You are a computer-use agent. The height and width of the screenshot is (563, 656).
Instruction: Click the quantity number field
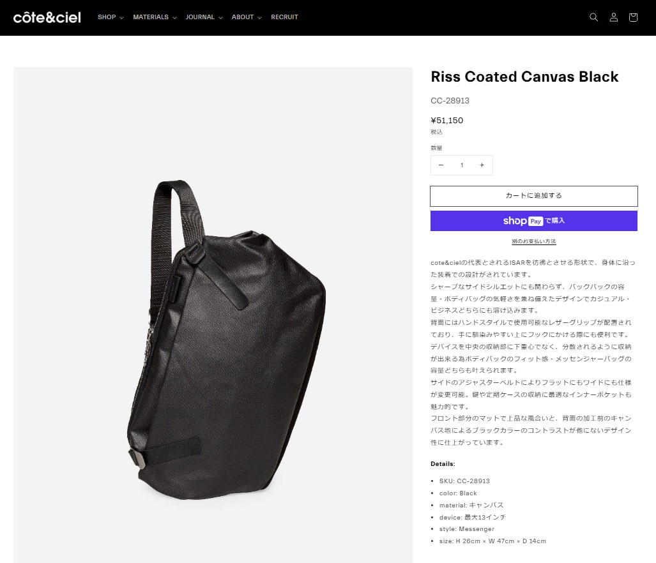[461, 165]
